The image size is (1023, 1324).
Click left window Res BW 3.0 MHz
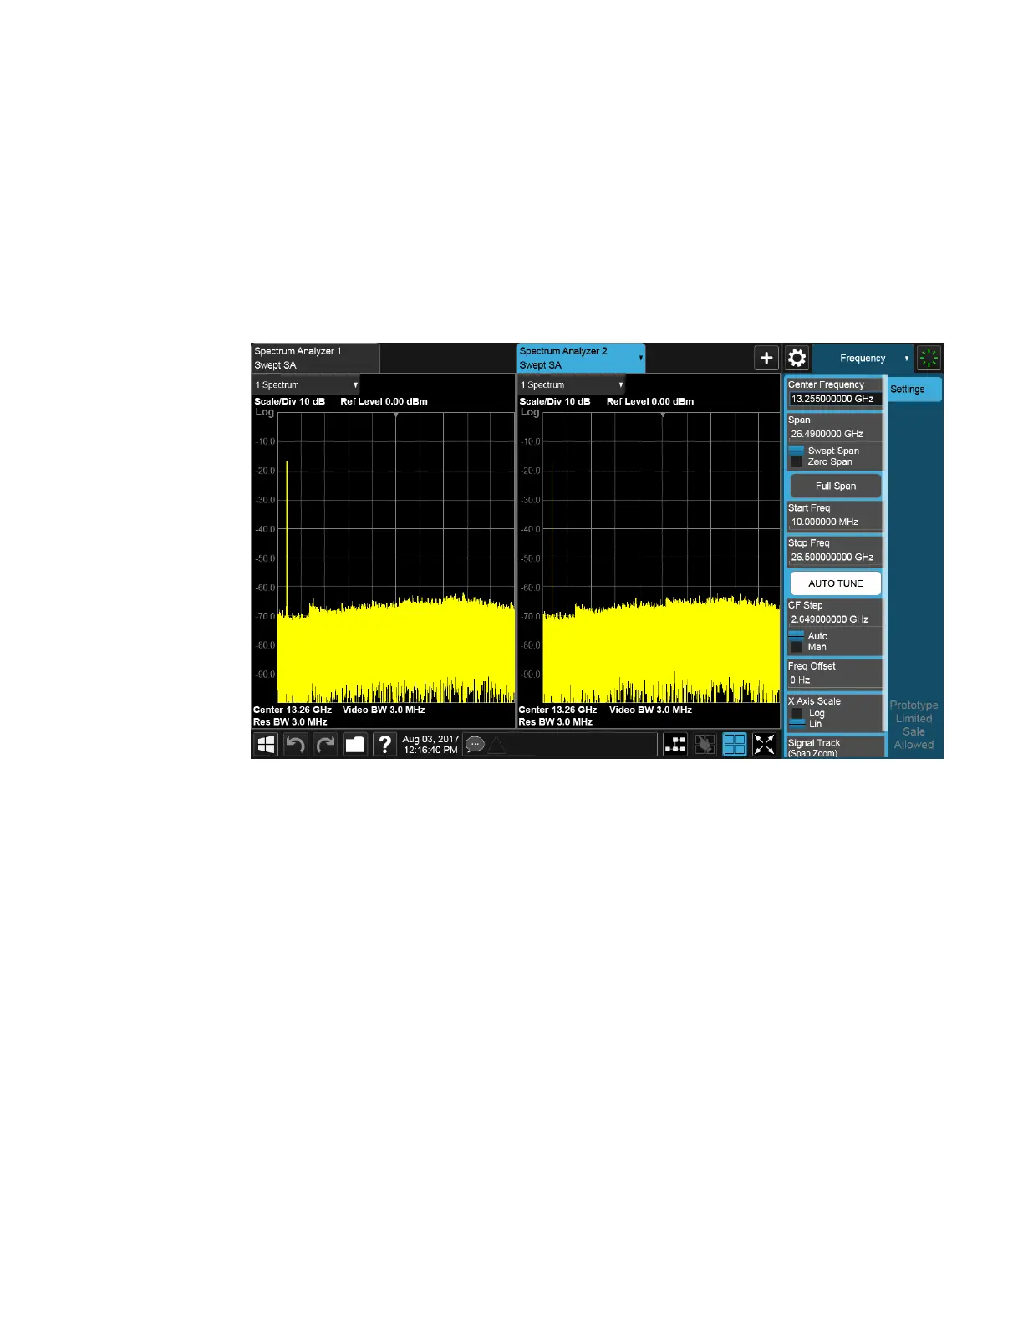290,721
